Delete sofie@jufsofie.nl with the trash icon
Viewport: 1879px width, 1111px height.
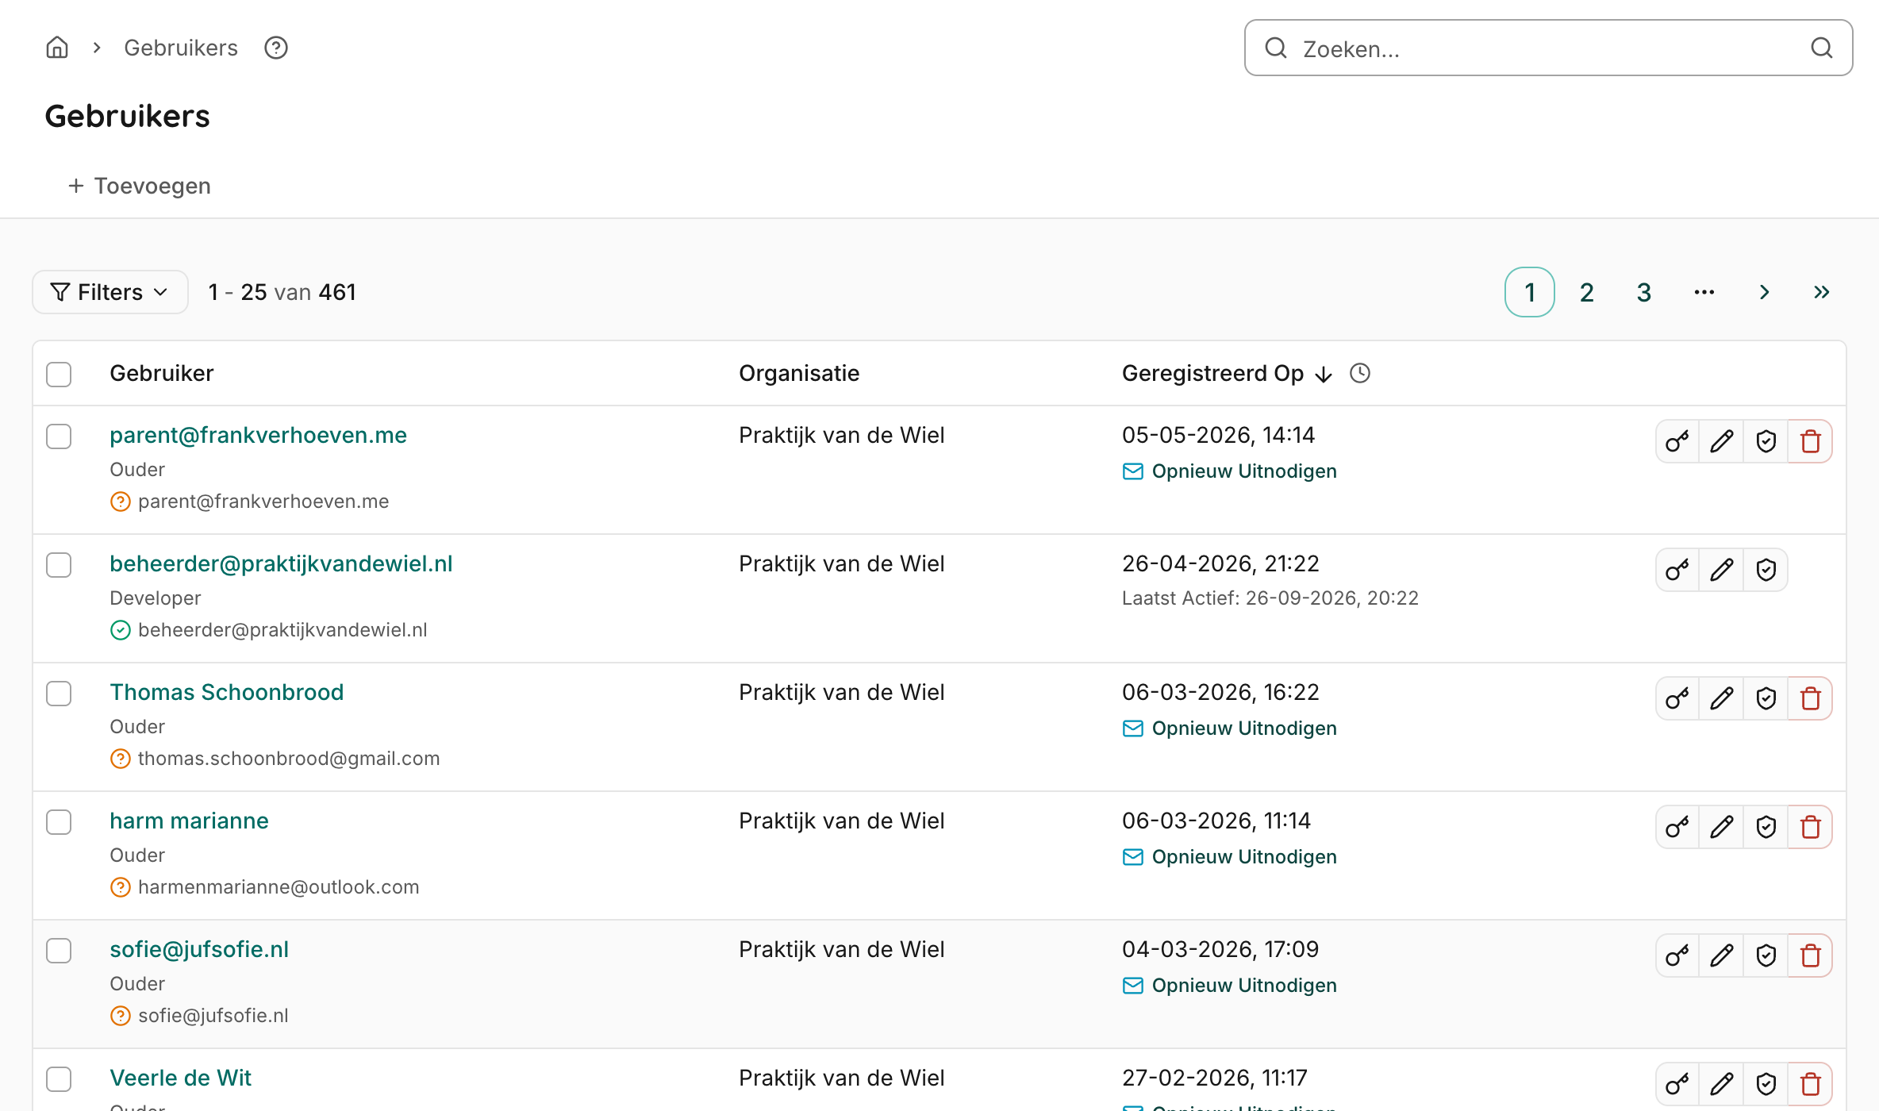point(1811,955)
